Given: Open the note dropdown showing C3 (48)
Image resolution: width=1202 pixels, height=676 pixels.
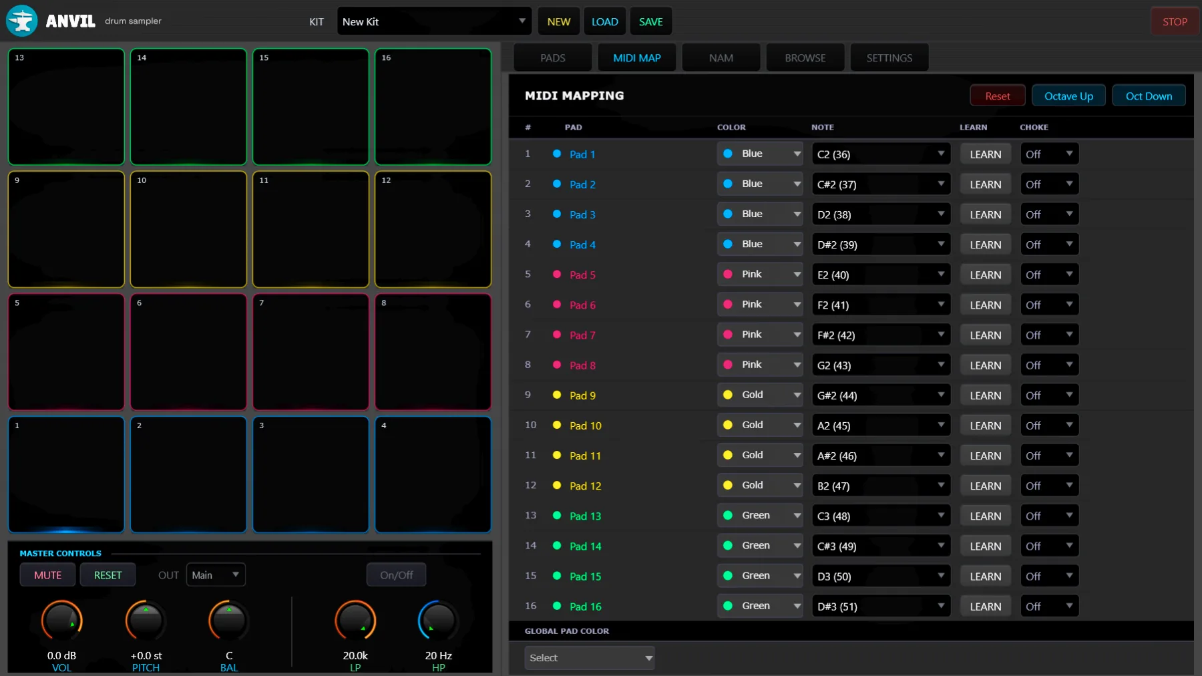Looking at the screenshot, I should (881, 516).
